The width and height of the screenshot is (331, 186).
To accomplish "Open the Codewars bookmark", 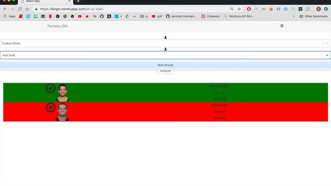I will tap(210, 16).
